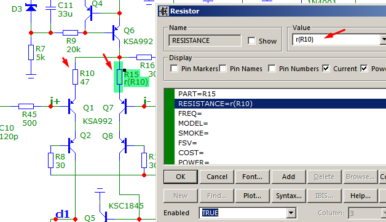Click the Value input field r(R10)
Image resolution: width=386 pixels, height=222 pixels.
coord(336,39)
